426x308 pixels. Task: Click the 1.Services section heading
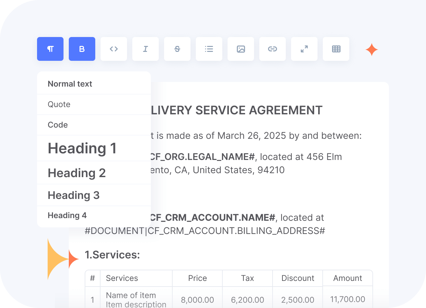point(112,255)
